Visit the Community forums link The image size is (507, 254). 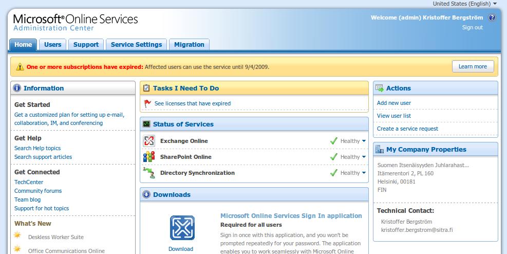click(x=38, y=191)
